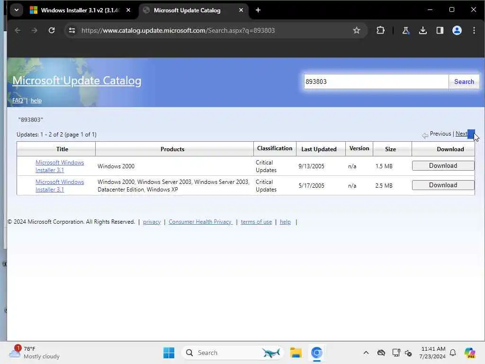
Task: Go to Previous results page
Action: [440, 134]
